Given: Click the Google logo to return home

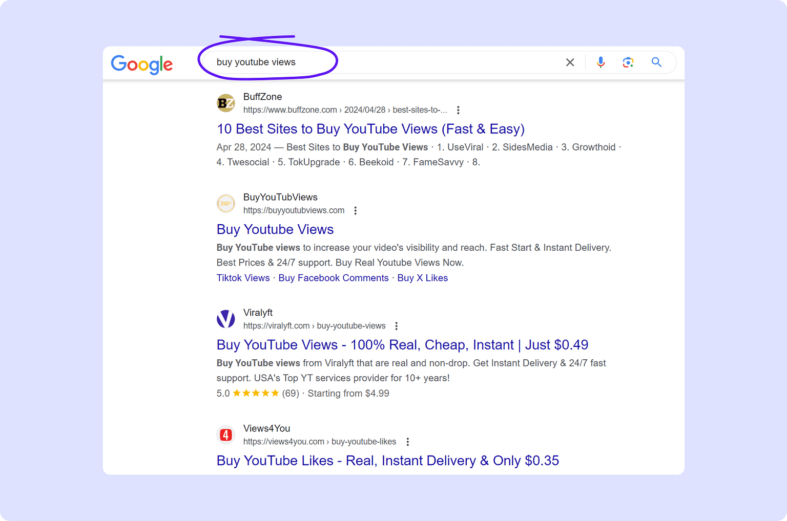Looking at the screenshot, I should point(142,63).
